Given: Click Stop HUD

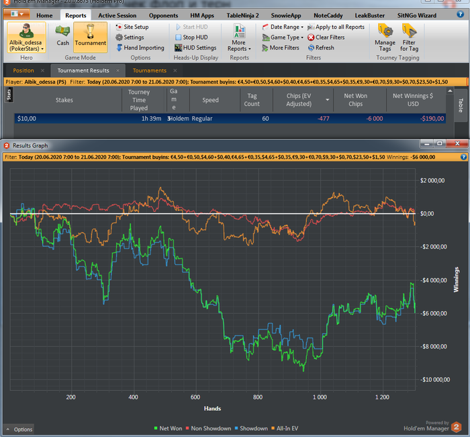Looking at the screenshot, I should 191,38.
